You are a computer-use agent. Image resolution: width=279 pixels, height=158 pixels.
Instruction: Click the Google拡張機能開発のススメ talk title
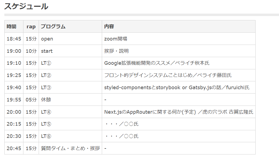pos(157,63)
